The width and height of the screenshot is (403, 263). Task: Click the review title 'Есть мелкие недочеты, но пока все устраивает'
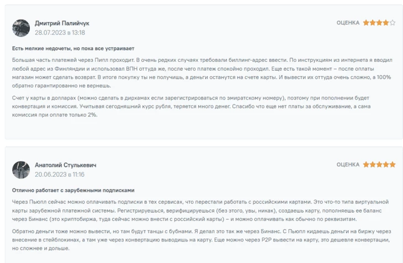(x=73, y=49)
